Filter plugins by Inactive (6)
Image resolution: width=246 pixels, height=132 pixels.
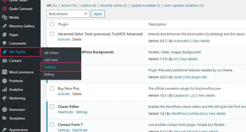(x=88, y=6)
